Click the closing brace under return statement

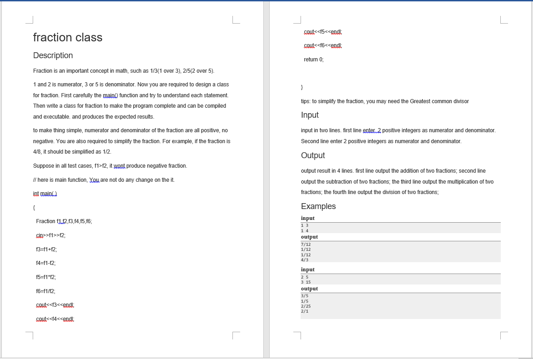301,87
